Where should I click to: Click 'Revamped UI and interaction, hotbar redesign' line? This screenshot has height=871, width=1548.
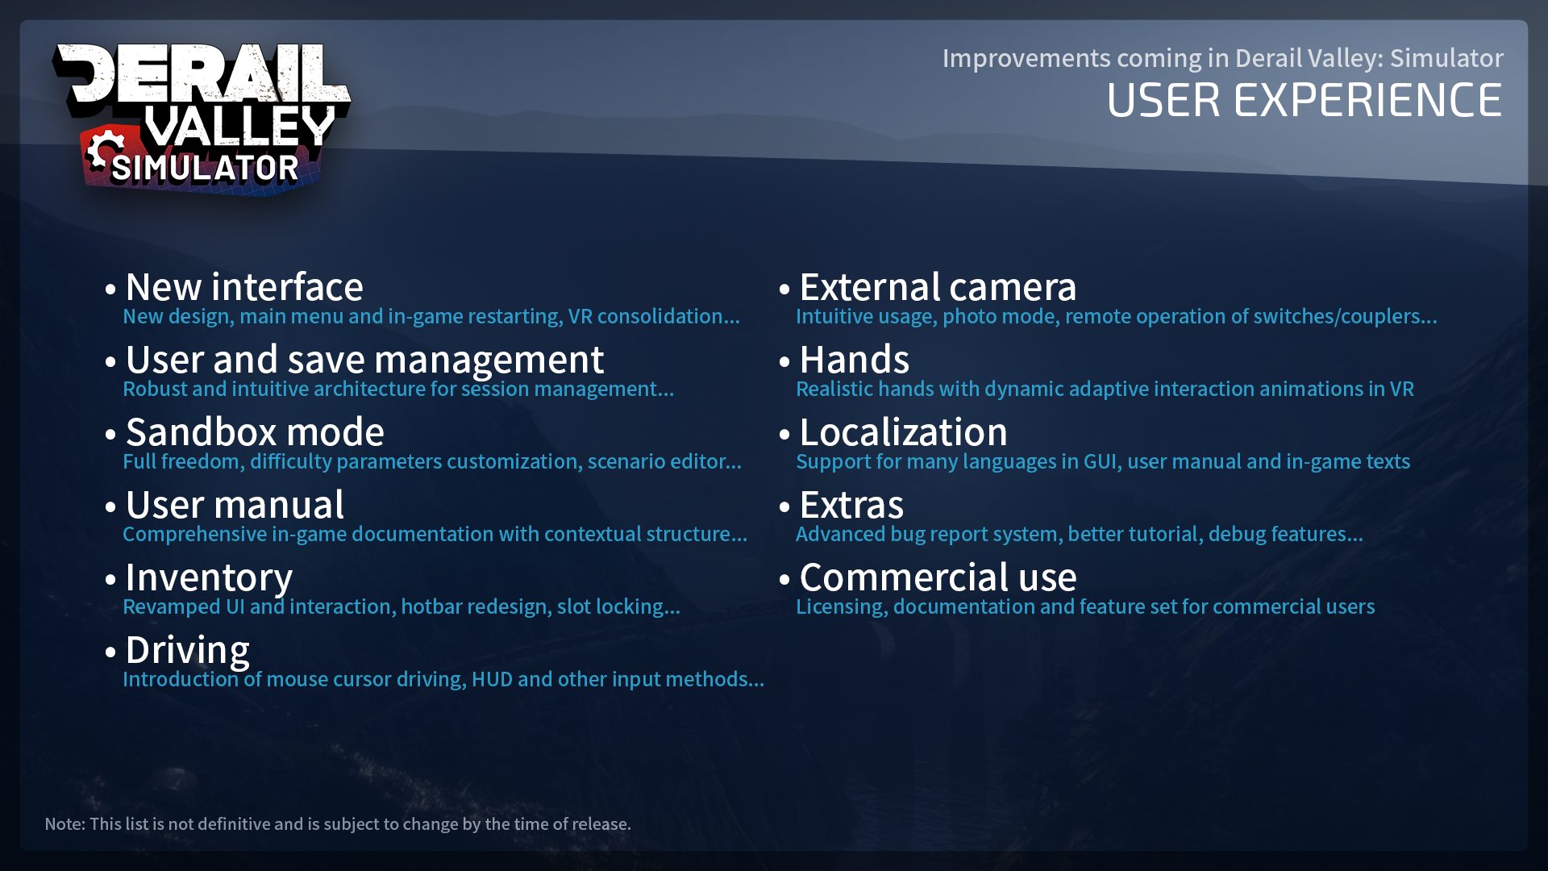[402, 606]
